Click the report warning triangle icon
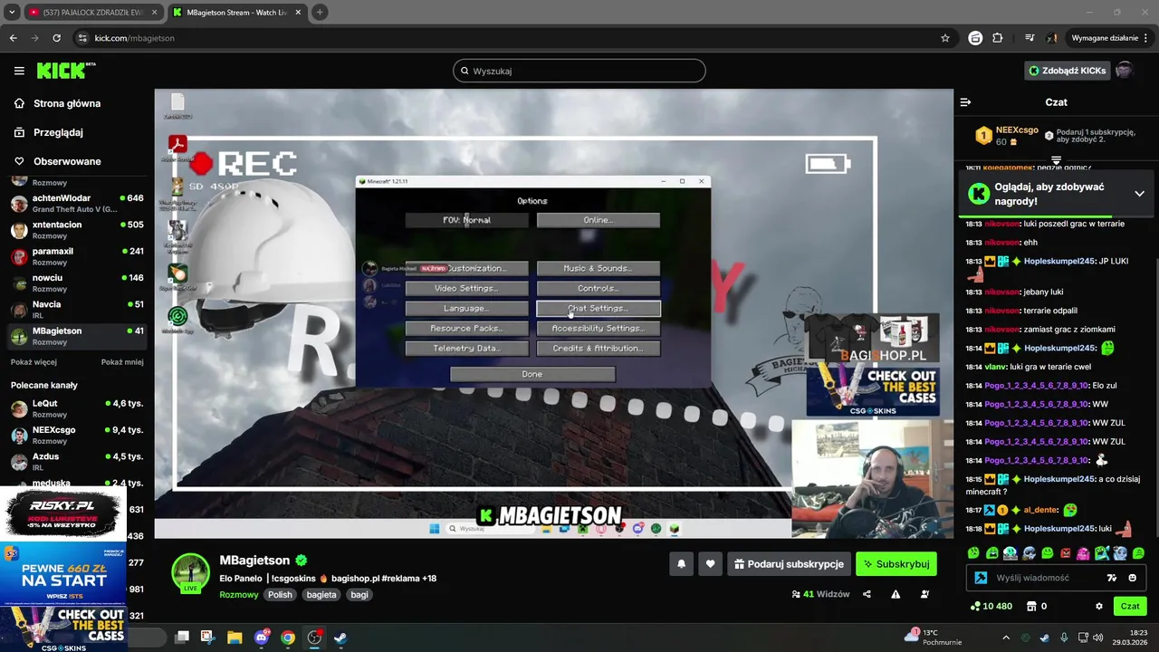This screenshot has width=1159, height=652. (x=896, y=594)
